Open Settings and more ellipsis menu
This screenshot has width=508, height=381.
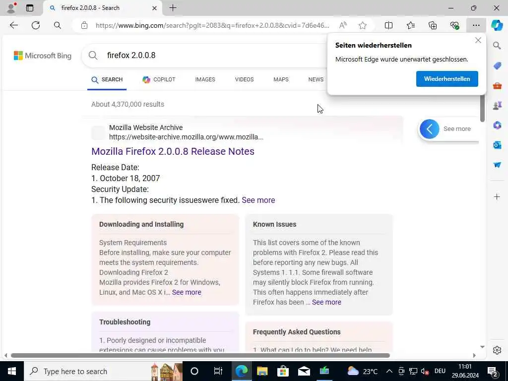pos(476,25)
